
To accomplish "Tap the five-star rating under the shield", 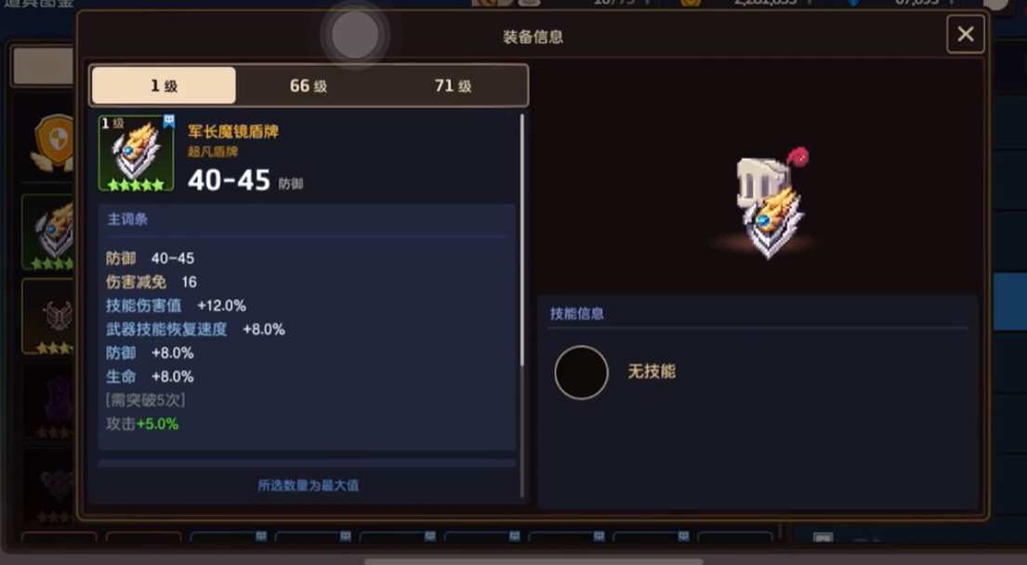I will point(137,185).
